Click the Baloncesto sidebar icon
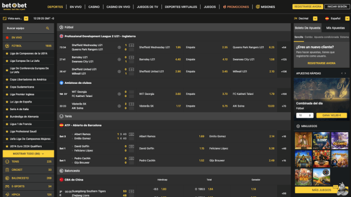351x197 pixels. 7,178
